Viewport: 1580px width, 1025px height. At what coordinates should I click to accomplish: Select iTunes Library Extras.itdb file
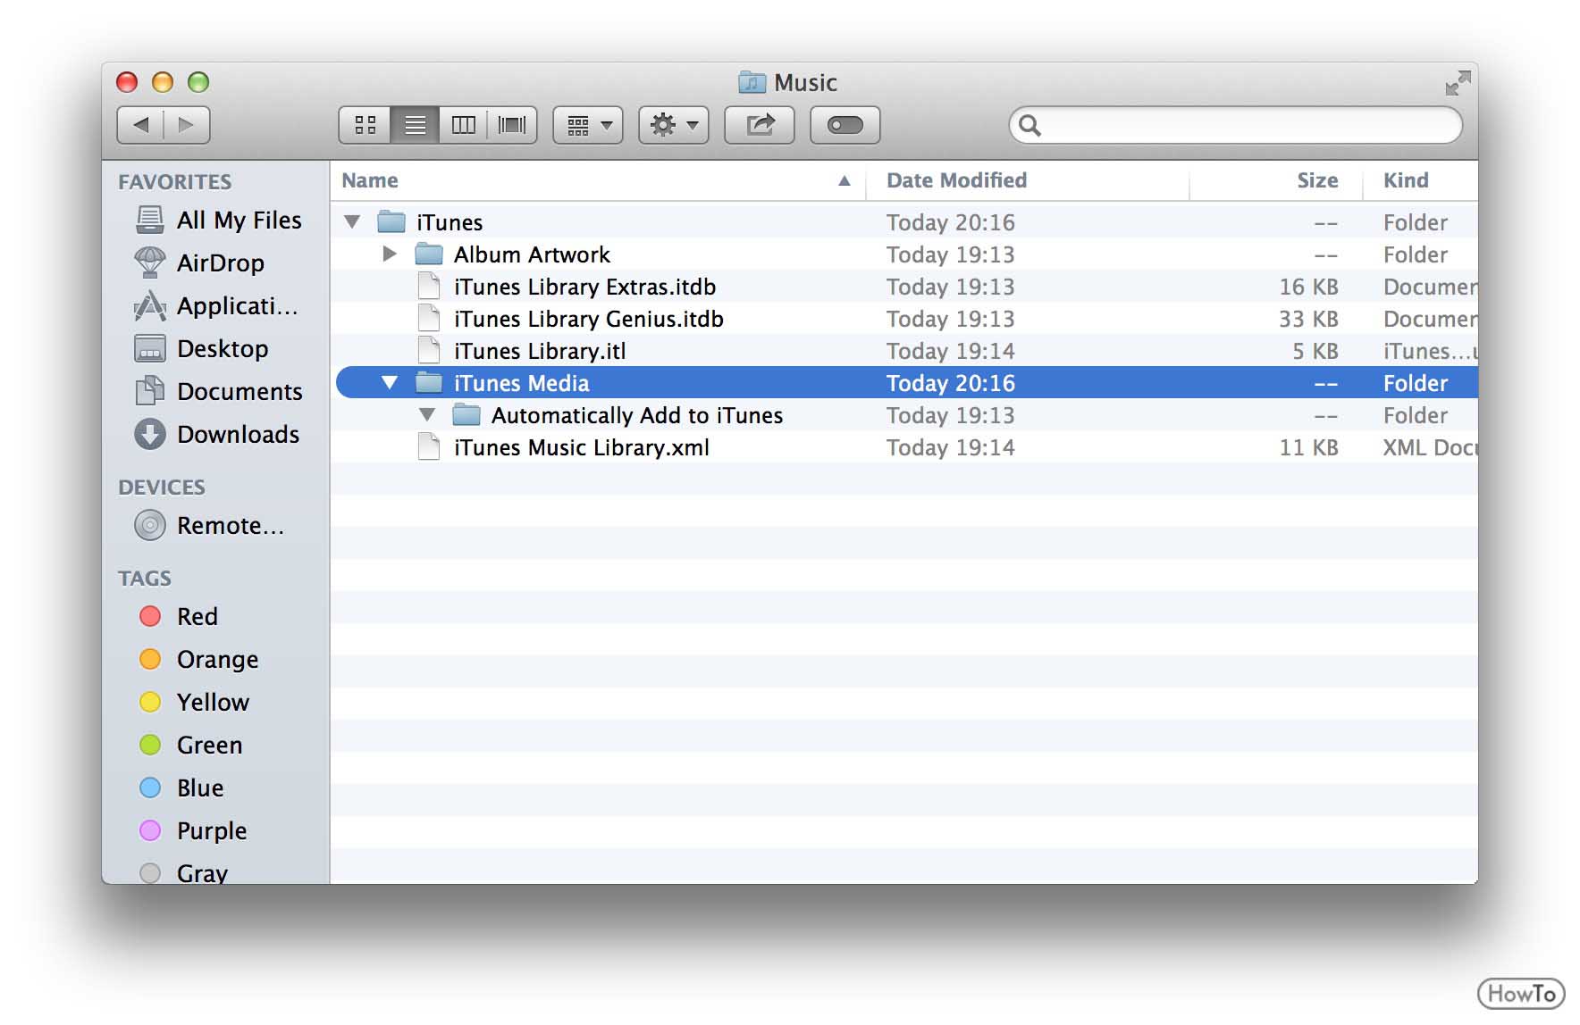(906, 286)
